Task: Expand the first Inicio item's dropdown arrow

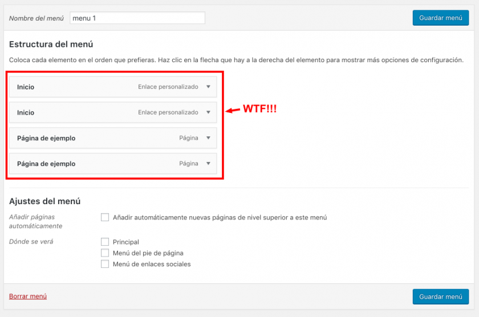Action: 208,87
